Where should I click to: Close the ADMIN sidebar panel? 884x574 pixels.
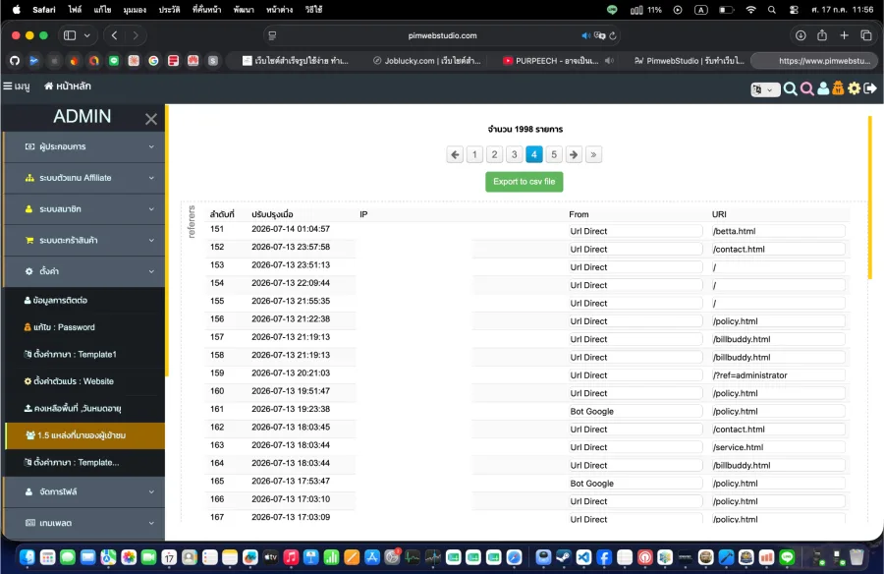[x=150, y=119]
